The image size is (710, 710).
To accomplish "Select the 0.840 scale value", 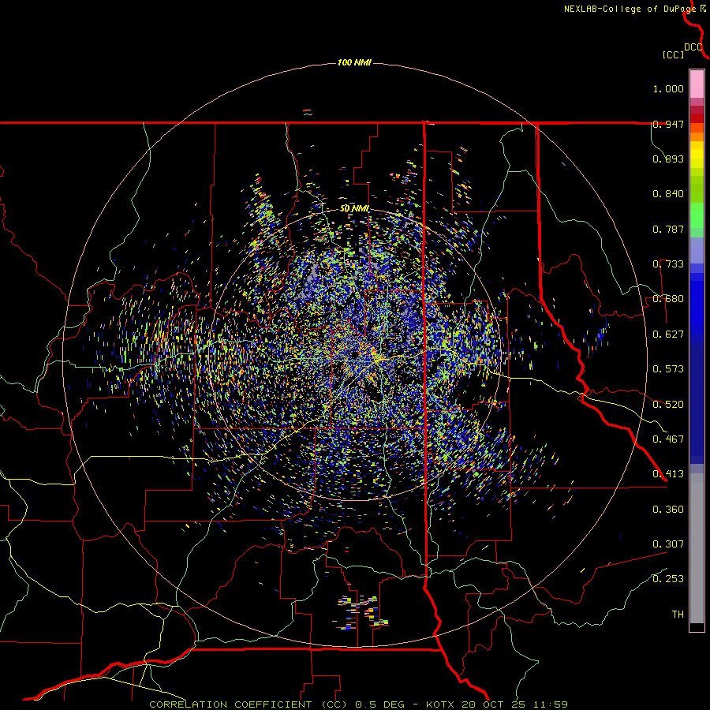I will [x=668, y=194].
